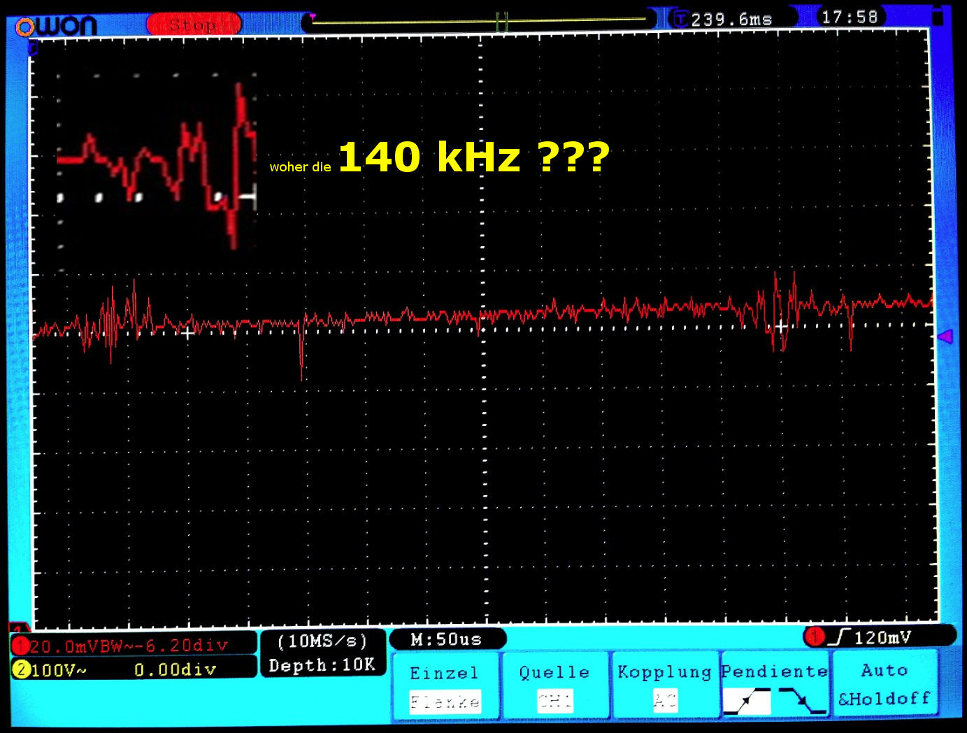967x733 pixels.
Task: Click the memory position window bar marker
Action: coord(501,22)
